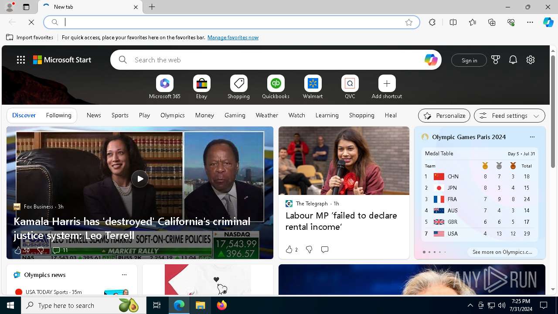This screenshot has width=558, height=314.
Task: Stop loading the page
Action: (x=31, y=22)
